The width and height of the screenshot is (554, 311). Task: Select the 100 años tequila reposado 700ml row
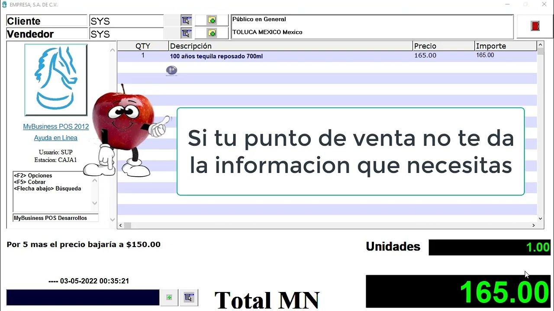click(x=327, y=56)
